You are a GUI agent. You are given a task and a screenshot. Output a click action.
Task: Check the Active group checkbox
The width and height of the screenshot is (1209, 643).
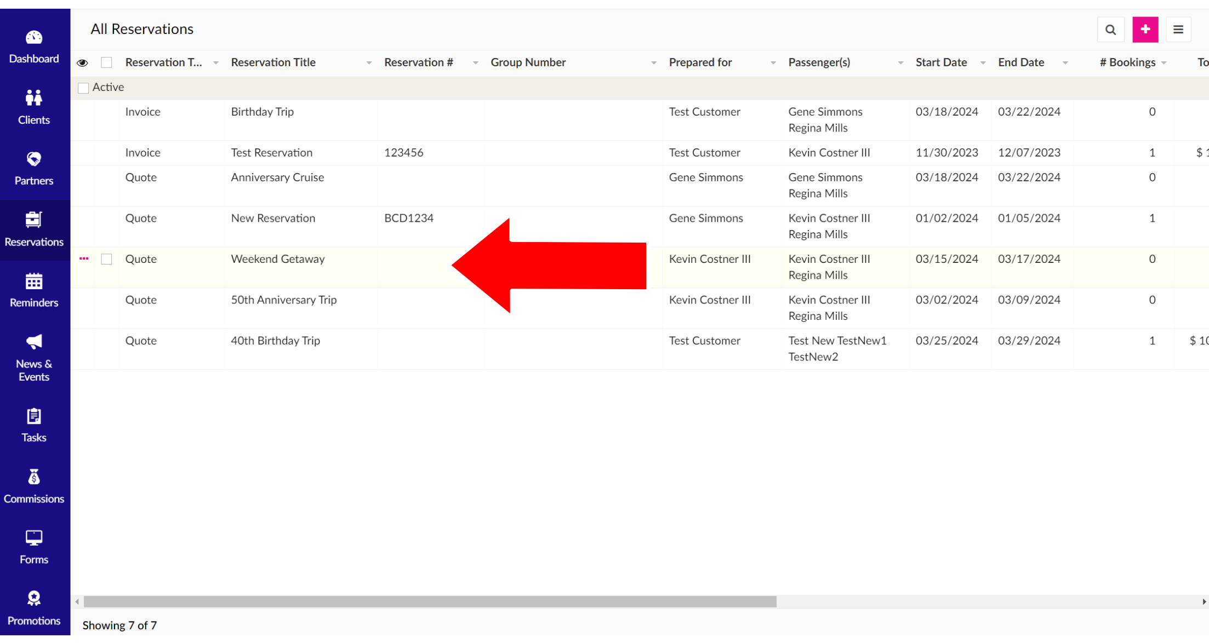[83, 88]
